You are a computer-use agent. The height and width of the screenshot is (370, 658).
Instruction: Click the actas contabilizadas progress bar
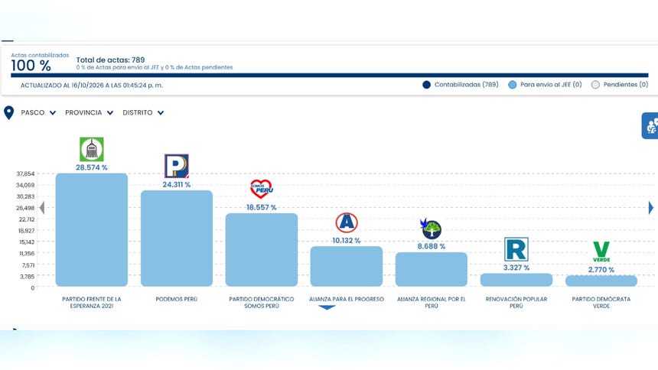(x=330, y=76)
